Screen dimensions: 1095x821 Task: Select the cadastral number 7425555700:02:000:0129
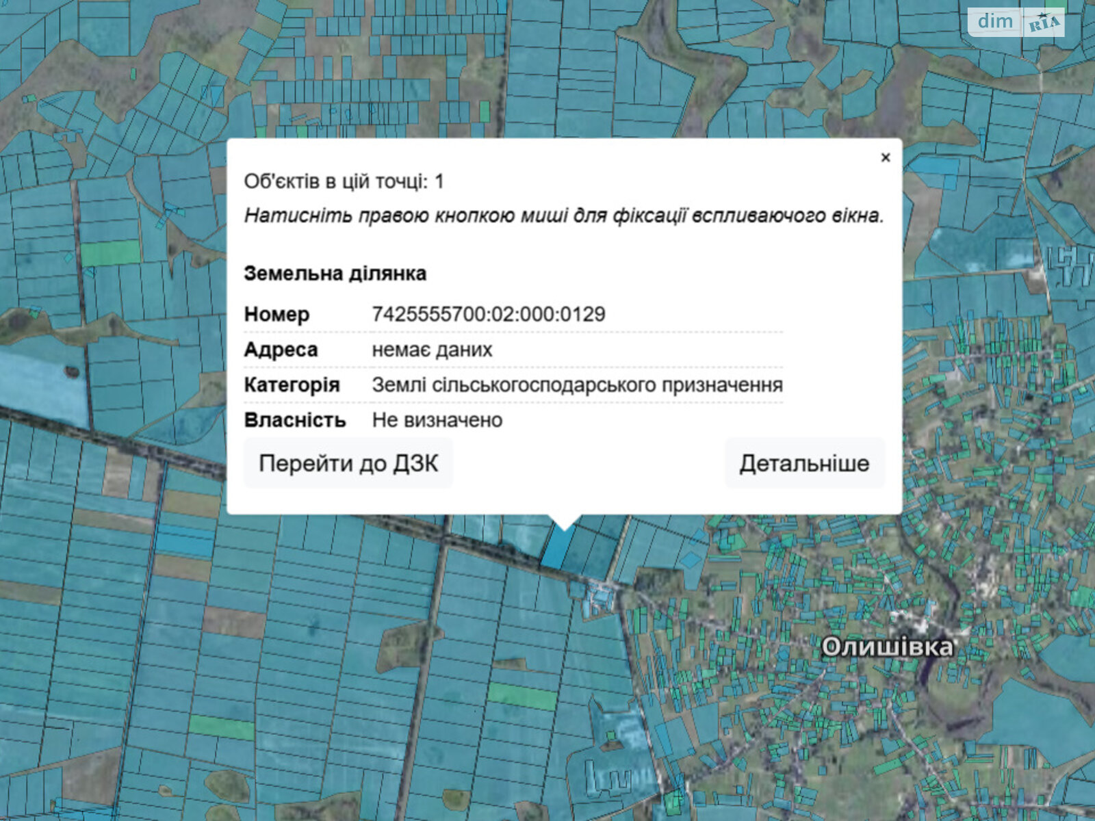(x=488, y=314)
